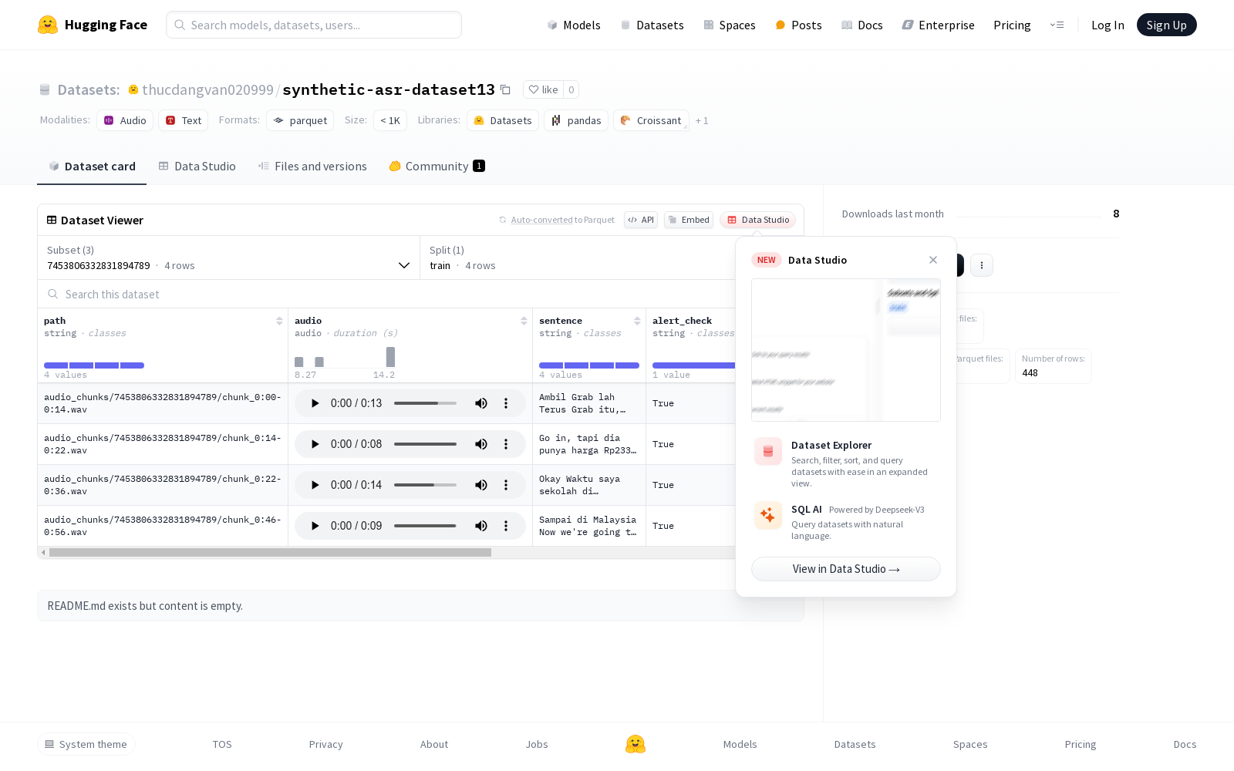Click the API button

(641, 220)
